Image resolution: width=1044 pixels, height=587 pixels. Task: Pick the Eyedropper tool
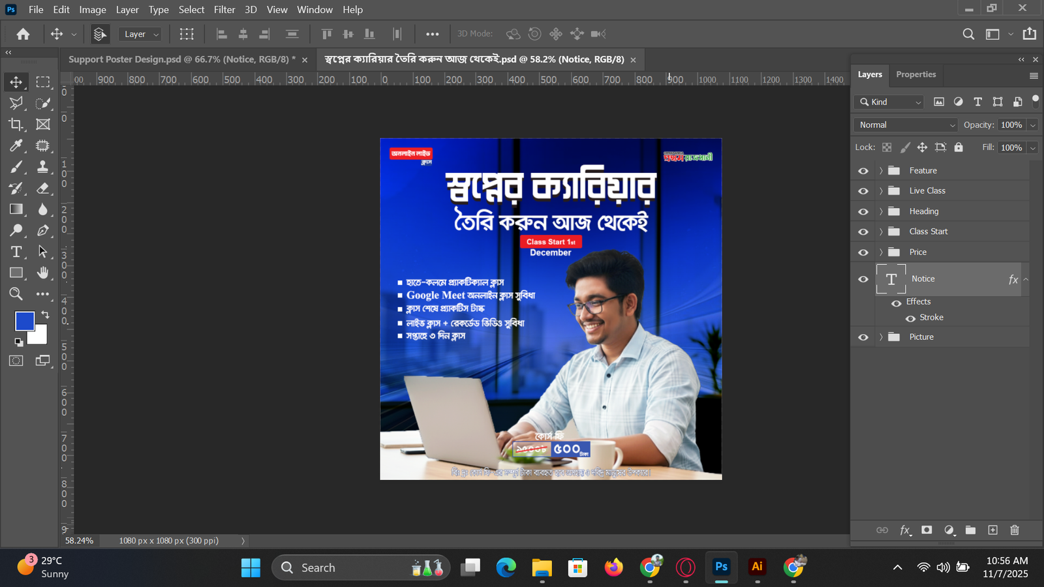[16, 145]
